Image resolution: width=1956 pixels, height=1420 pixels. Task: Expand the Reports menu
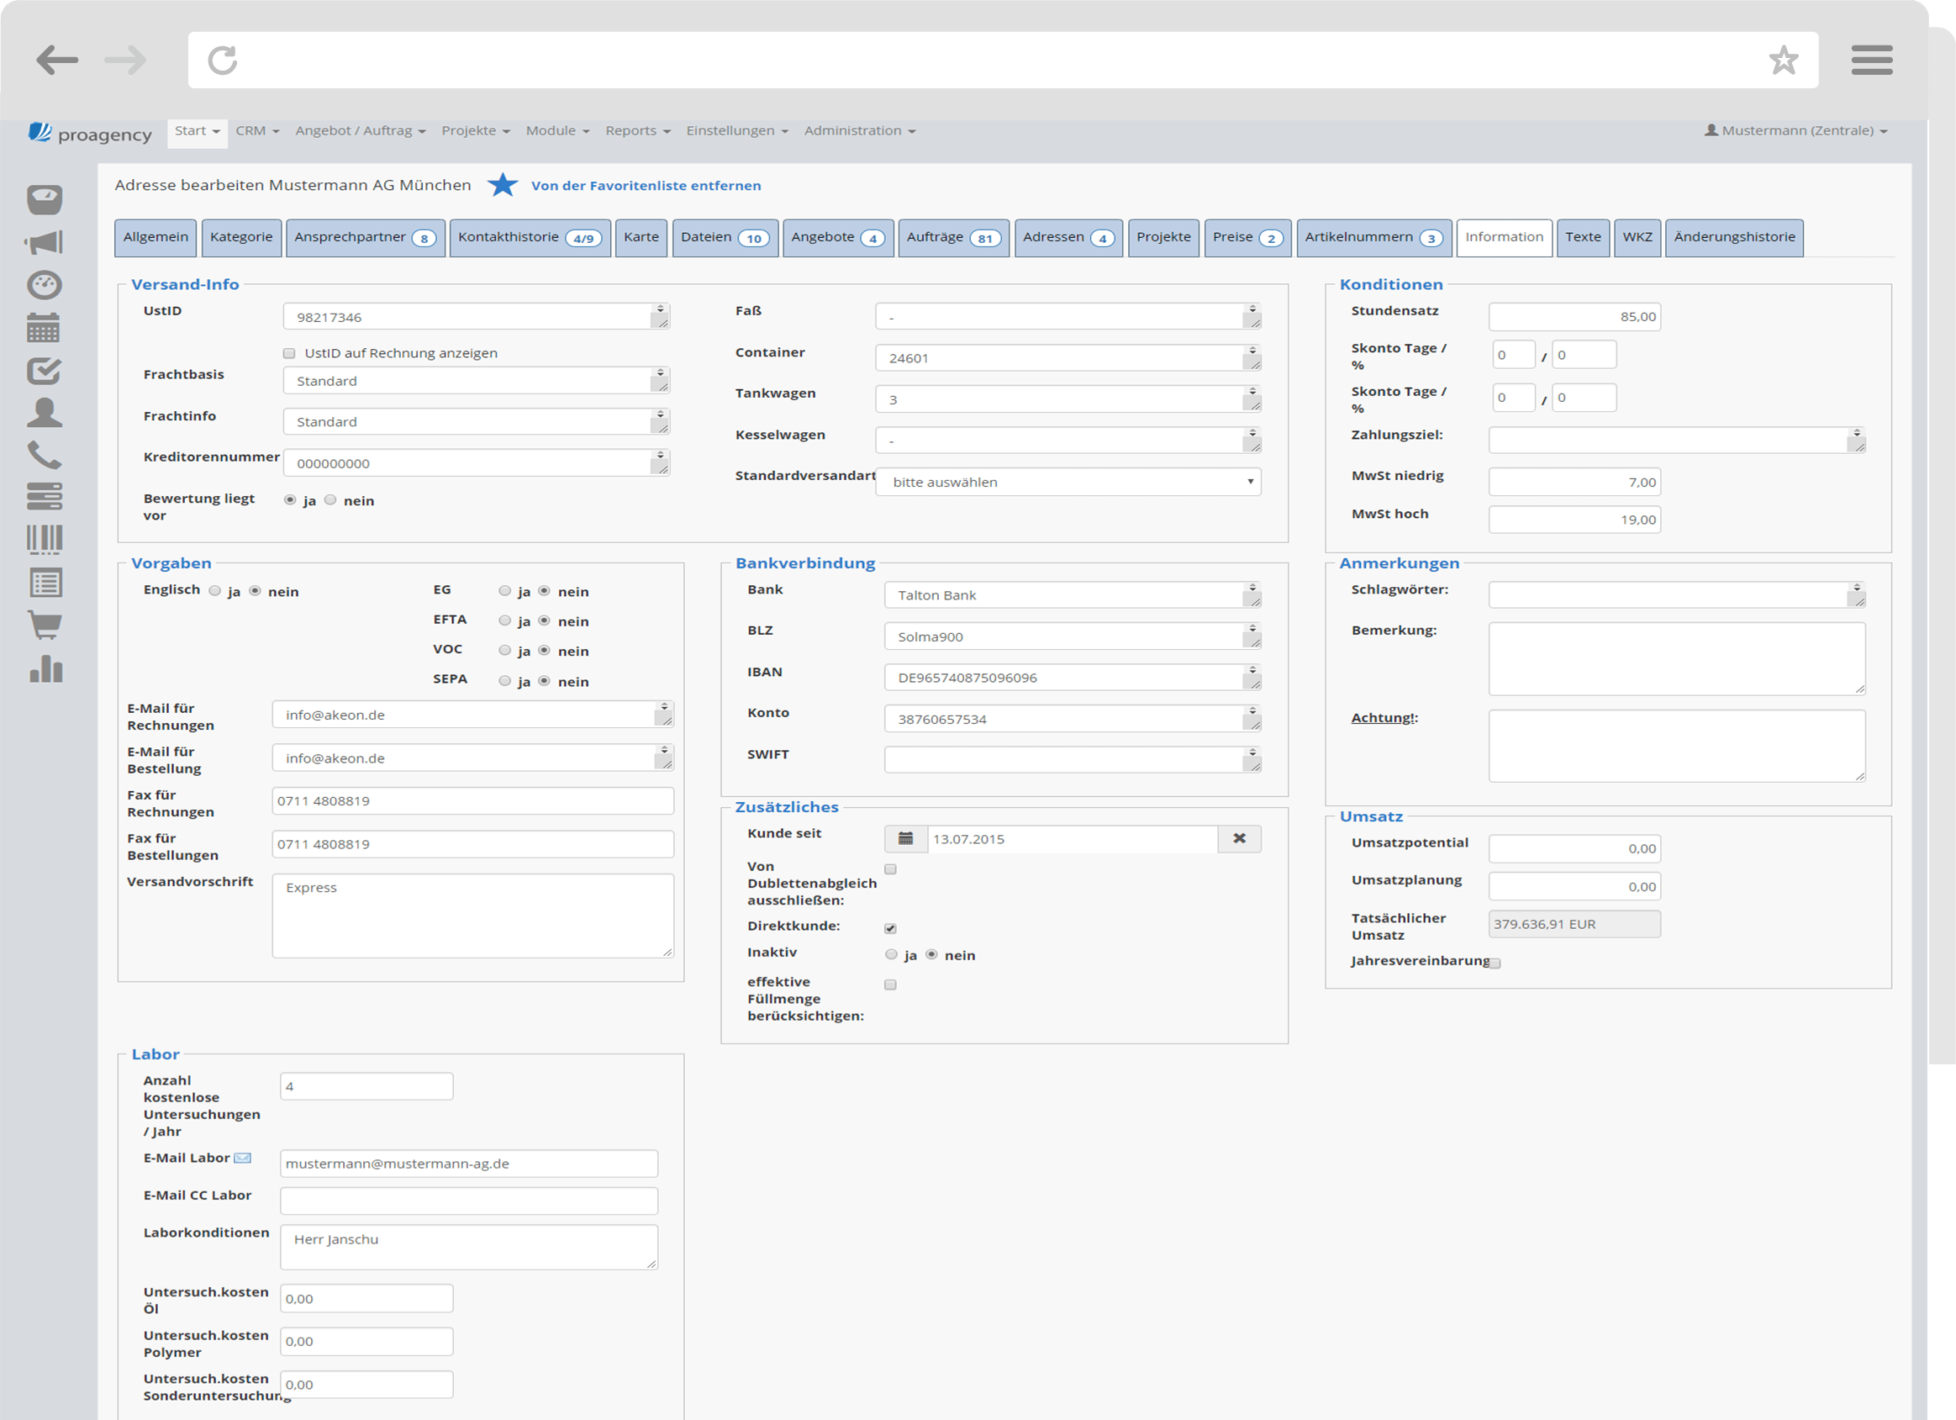tap(637, 130)
